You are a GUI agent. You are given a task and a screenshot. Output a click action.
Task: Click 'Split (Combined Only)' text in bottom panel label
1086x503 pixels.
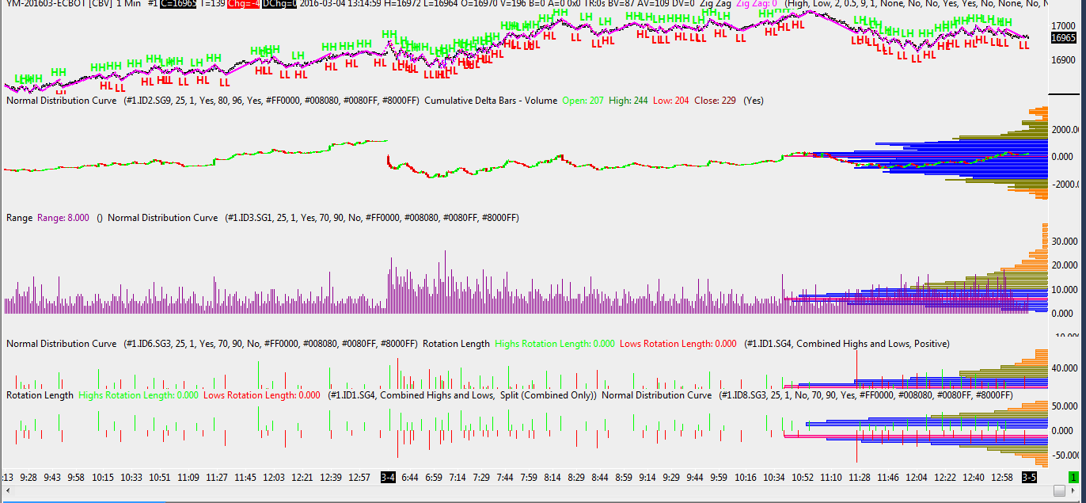pyautogui.click(x=549, y=394)
